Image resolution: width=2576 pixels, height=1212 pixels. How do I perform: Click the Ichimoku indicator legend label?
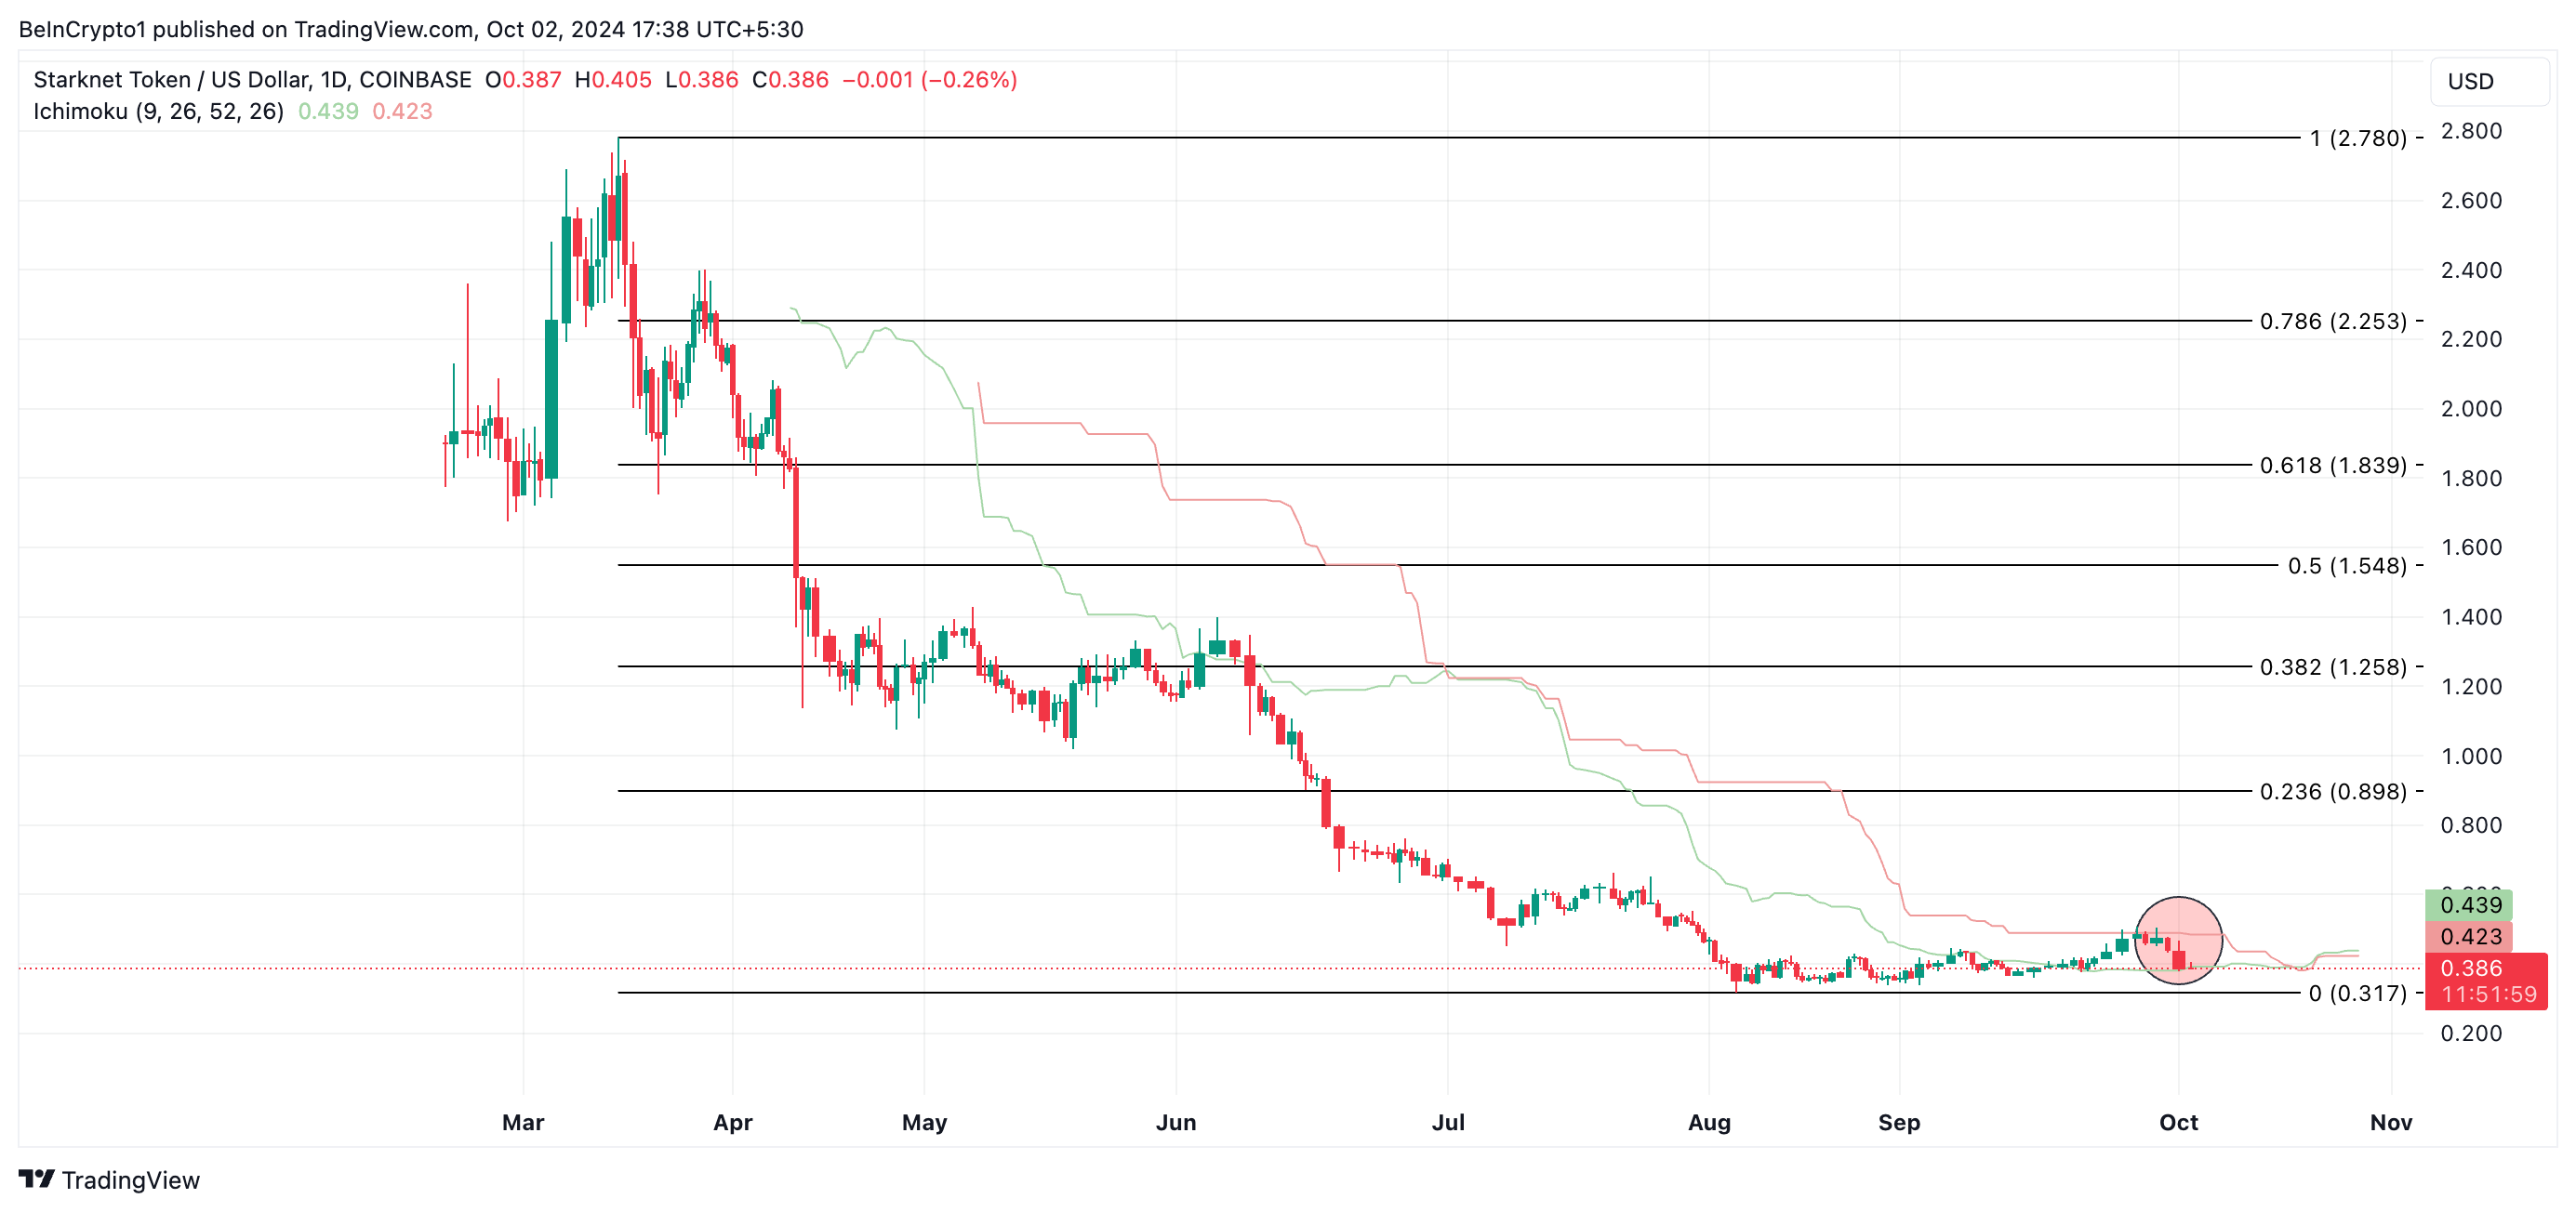158,111
